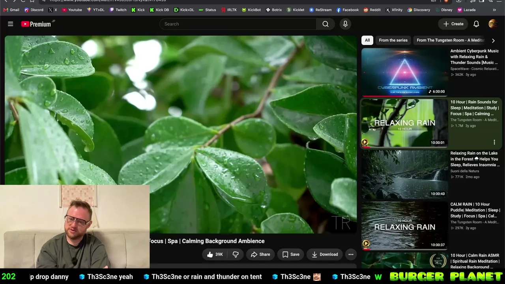
Task: Open the Kick DB bookmark icon
Action: [152, 10]
